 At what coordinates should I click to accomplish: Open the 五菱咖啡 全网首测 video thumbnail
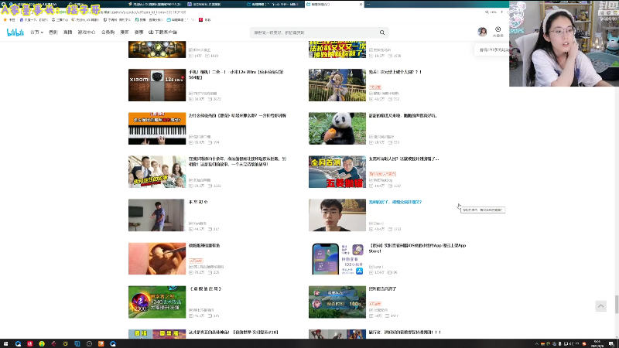(337, 172)
